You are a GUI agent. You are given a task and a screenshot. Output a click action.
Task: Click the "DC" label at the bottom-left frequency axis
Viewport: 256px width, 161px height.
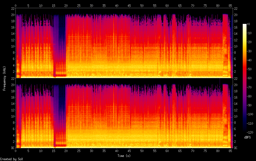(12, 148)
